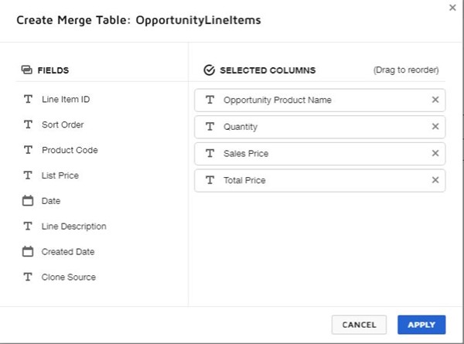Click the calendar icon beside Date

point(28,201)
